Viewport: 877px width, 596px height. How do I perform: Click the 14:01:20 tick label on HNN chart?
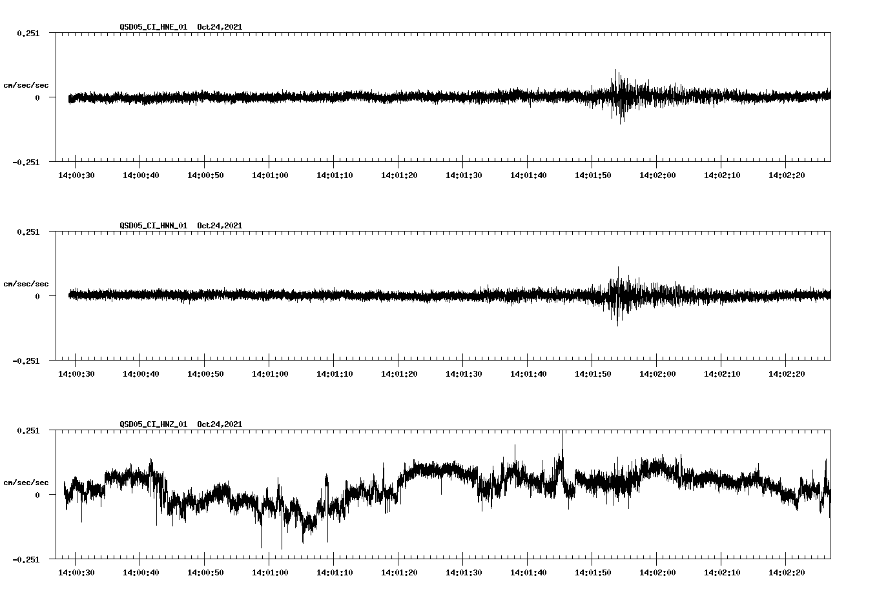[x=399, y=374]
